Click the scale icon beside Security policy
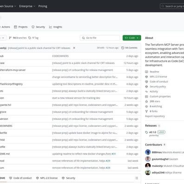This screenshot has height=184, width=184. pyautogui.click(x=146, y=86)
